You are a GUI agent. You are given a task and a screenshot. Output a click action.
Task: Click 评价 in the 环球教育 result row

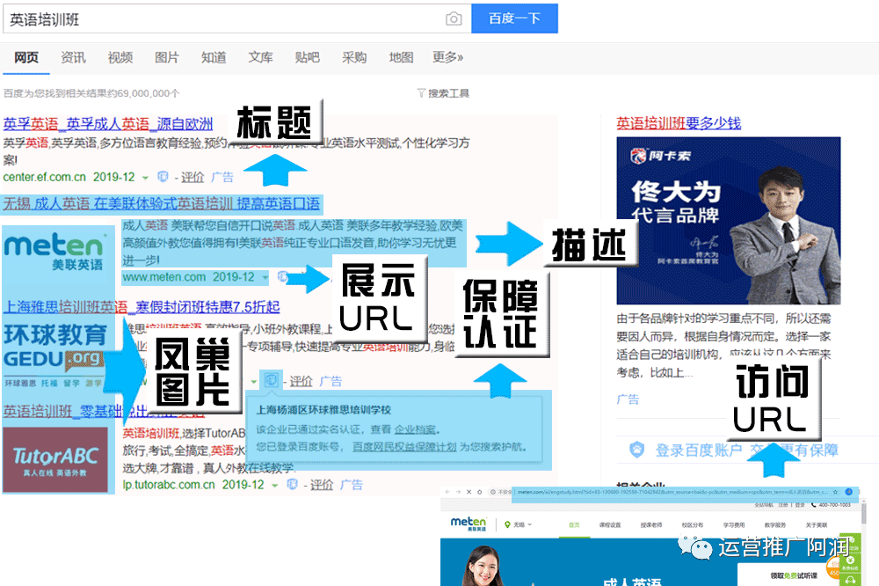click(x=301, y=382)
